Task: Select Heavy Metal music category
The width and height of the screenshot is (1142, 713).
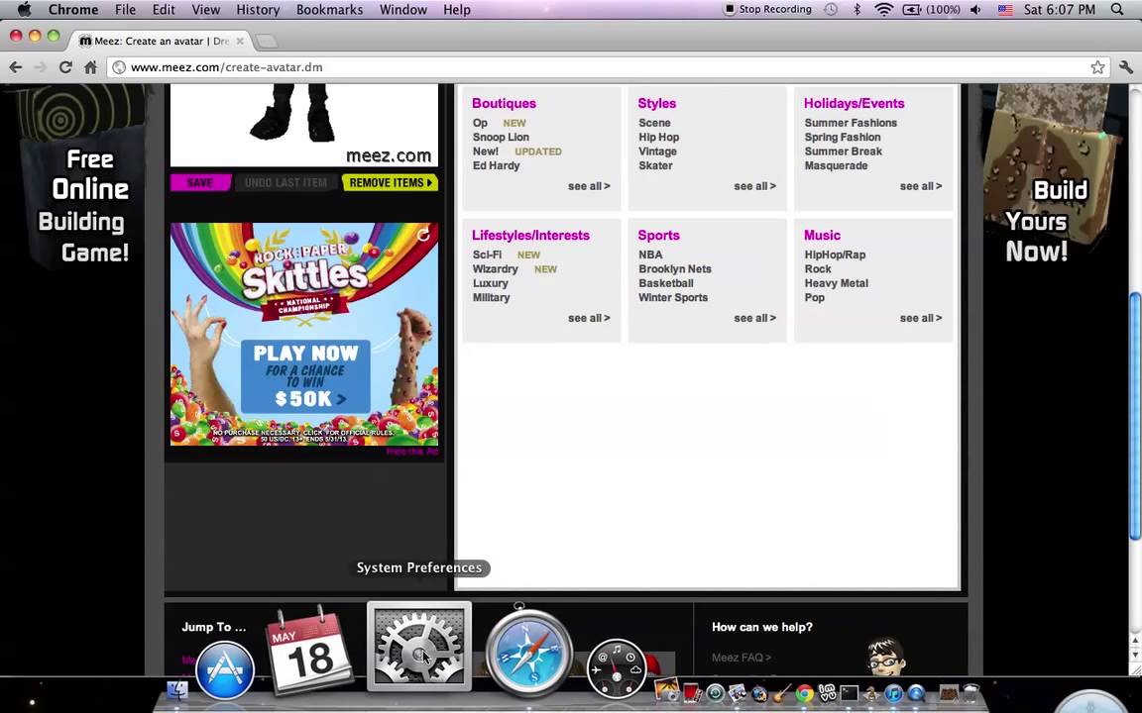Action: [x=836, y=283]
